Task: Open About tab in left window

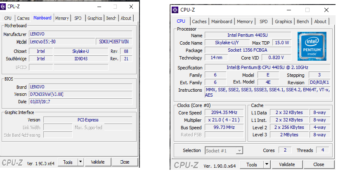Action: point(126,18)
